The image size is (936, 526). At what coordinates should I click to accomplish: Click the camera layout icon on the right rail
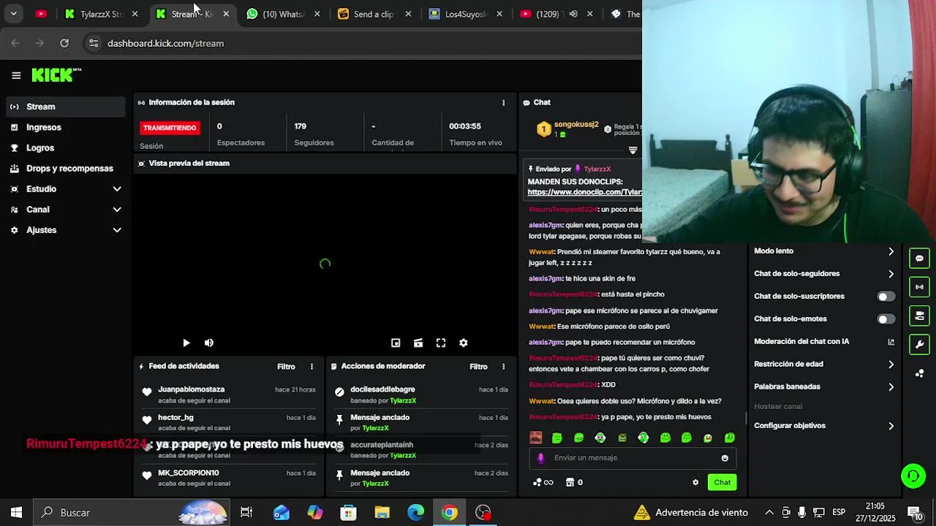coord(919,316)
